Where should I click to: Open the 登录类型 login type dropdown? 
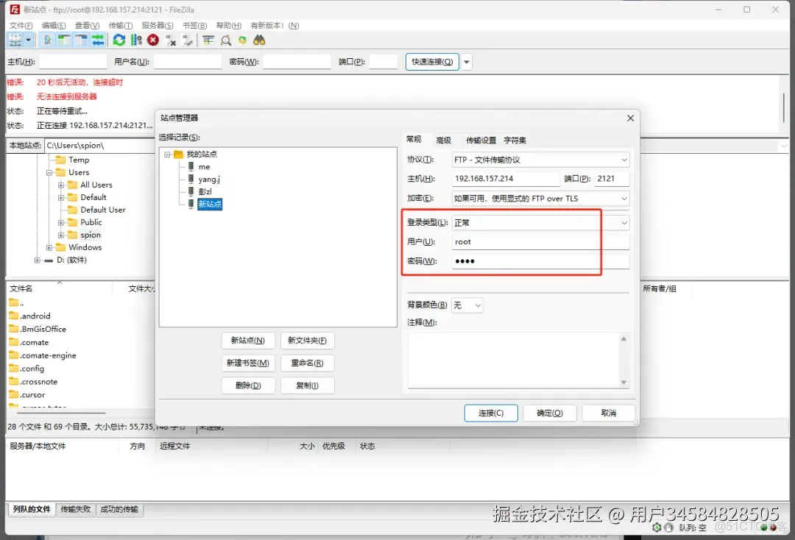coord(540,222)
